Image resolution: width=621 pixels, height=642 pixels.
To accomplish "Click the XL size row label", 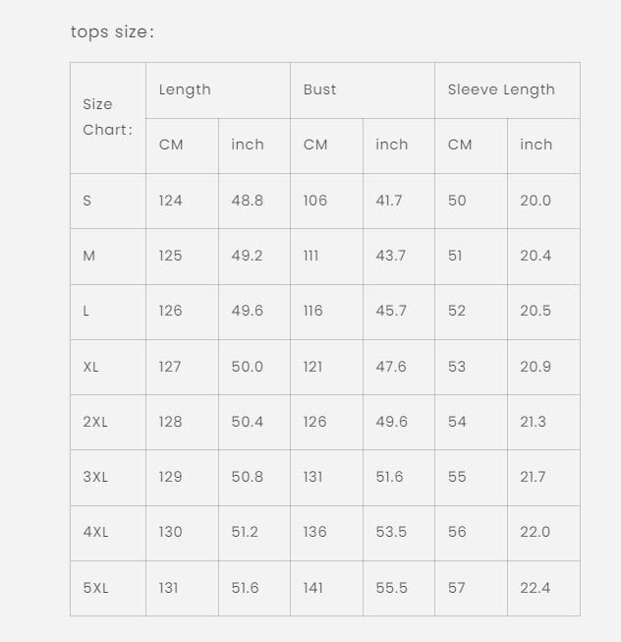I will (91, 367).
